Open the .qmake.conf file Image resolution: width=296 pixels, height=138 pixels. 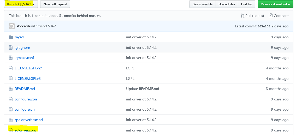pos(24,58)
